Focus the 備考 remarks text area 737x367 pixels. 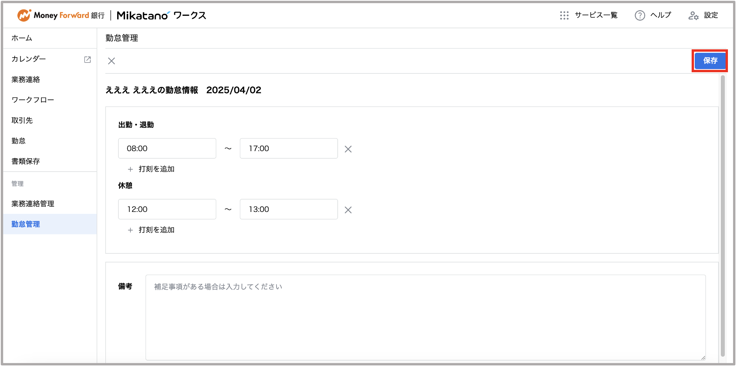[x=426, y=318]
